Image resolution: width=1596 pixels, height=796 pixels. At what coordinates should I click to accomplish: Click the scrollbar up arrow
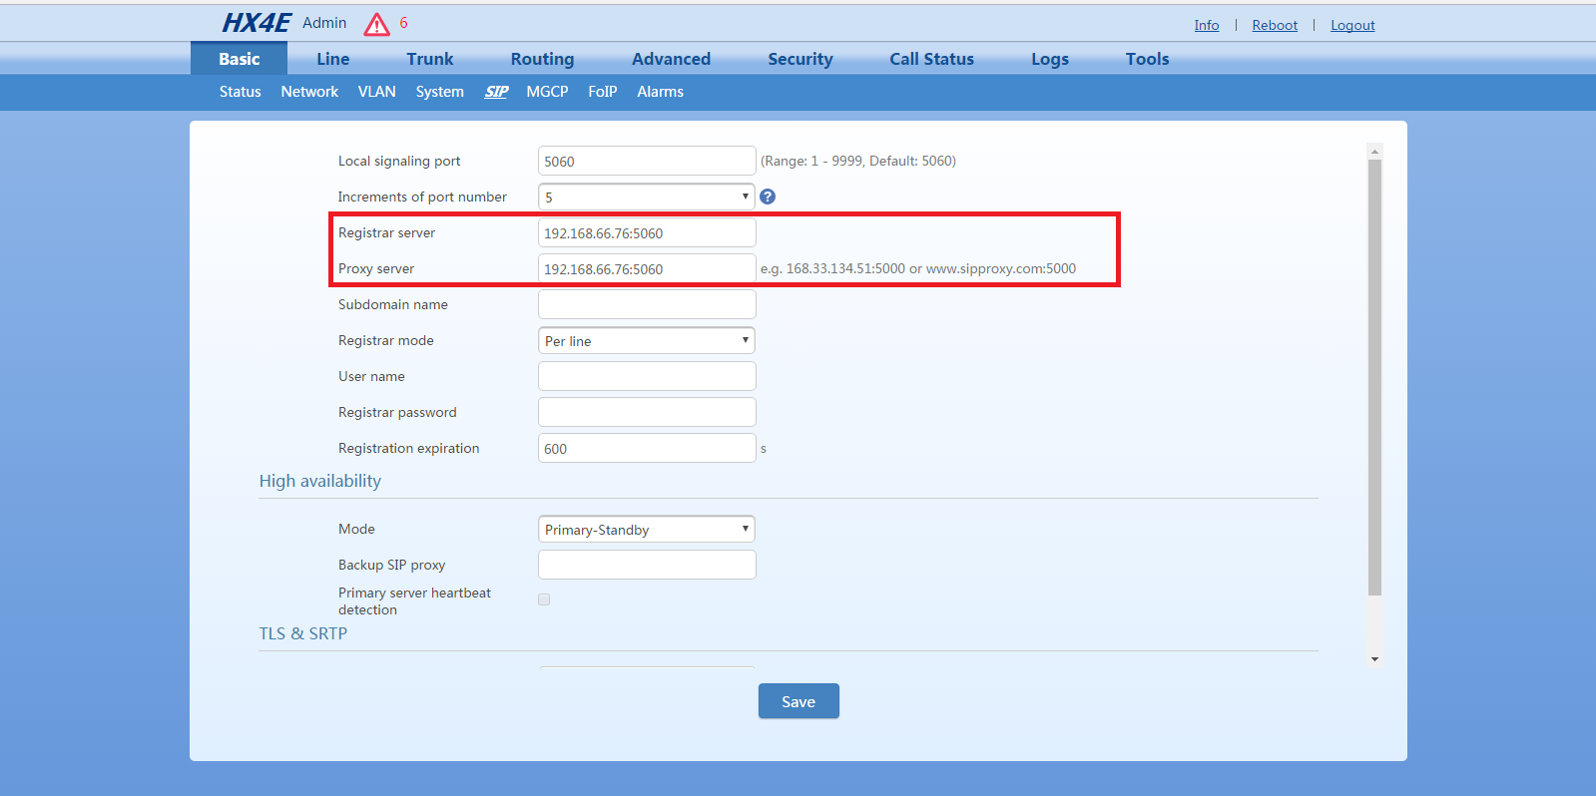(x=1374, y=152)
